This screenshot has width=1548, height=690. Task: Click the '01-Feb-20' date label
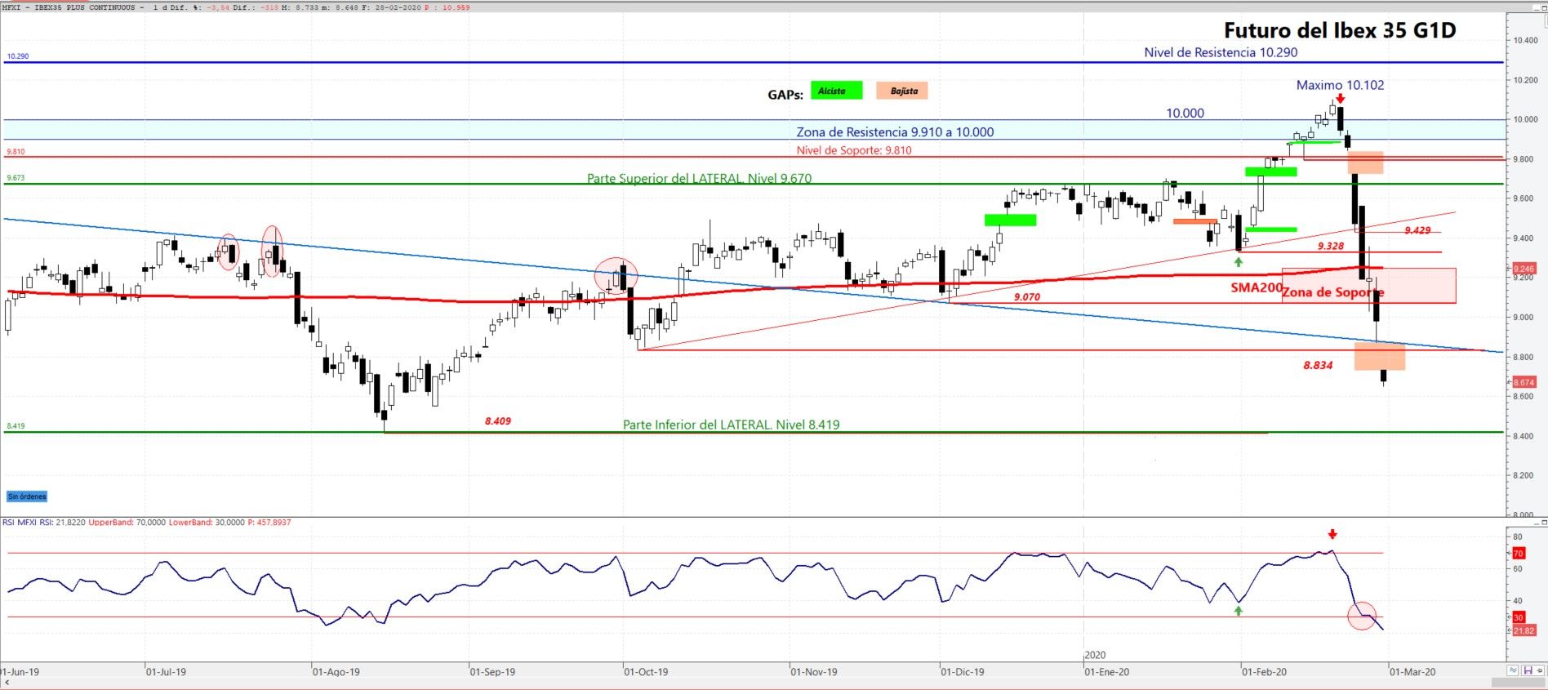click(1264, 672)
